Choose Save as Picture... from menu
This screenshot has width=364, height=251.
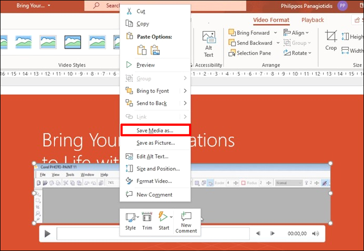(x=155, y=143)
